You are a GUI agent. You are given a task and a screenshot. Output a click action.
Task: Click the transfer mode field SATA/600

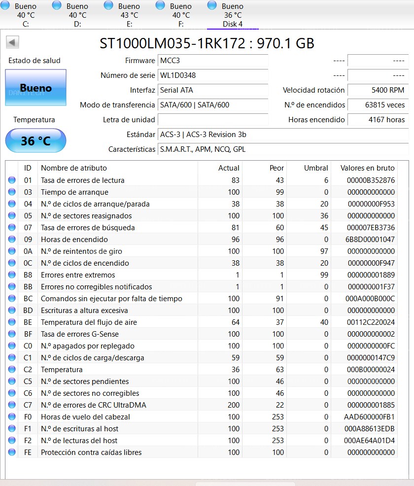213,105
